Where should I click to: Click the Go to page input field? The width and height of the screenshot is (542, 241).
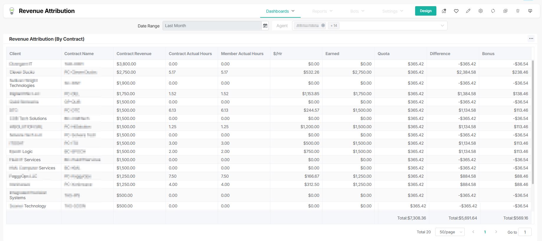tap(525, 232)
